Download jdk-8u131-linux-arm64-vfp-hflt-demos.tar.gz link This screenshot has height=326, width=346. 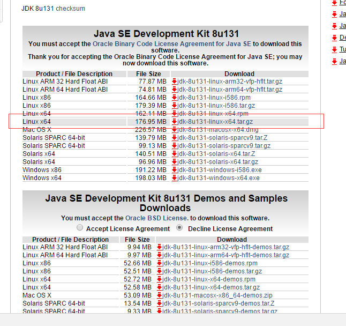225,255
